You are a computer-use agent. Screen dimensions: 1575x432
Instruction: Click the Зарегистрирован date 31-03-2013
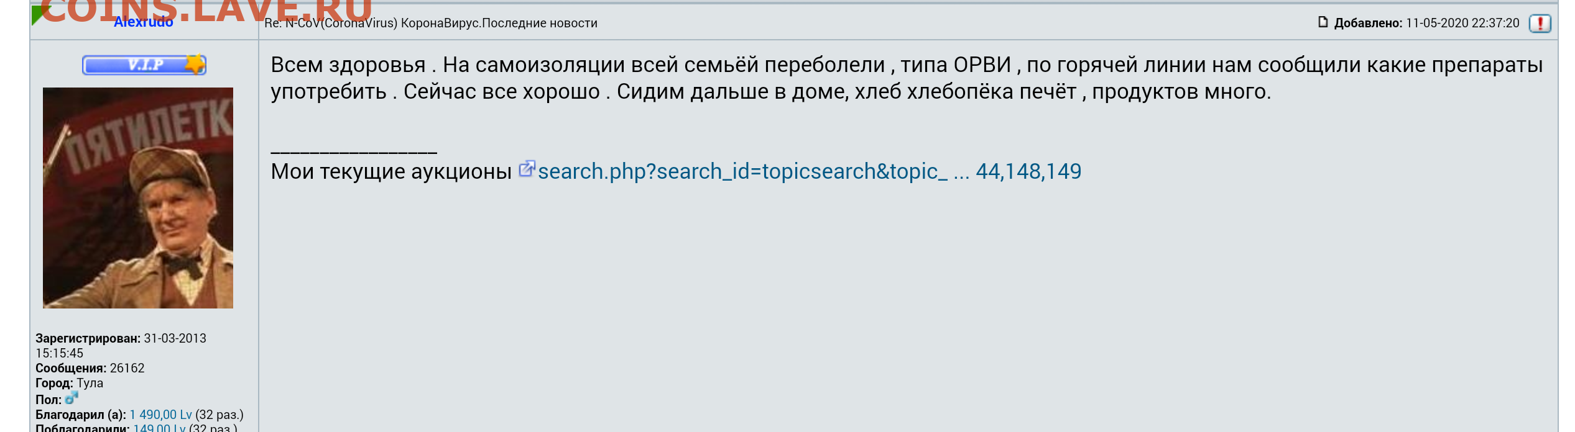point(175,338)
